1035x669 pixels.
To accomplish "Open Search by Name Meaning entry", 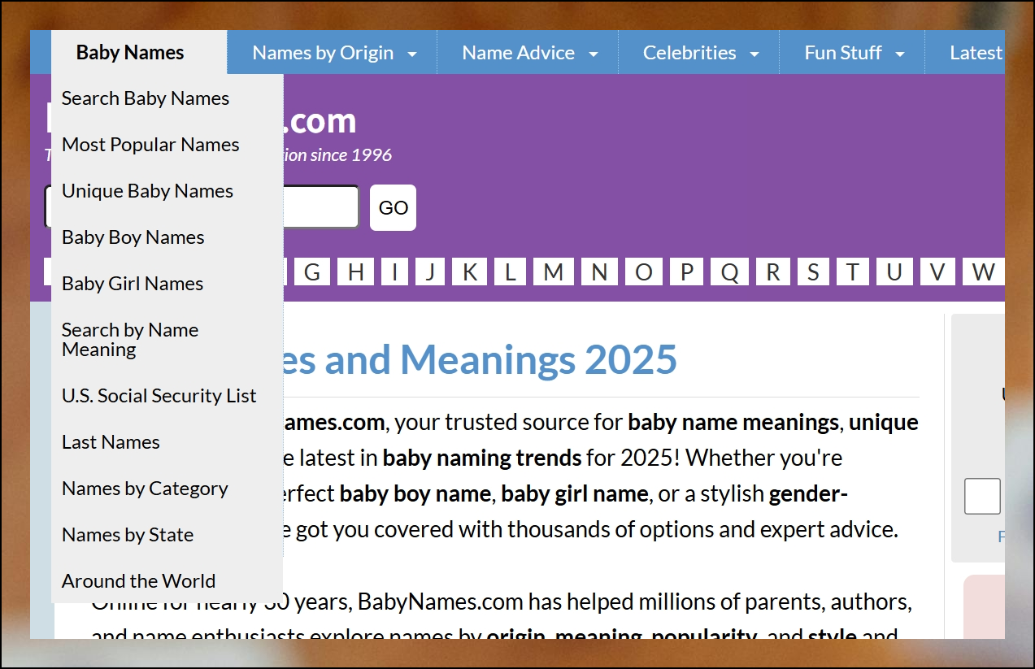I will [167, 340].
